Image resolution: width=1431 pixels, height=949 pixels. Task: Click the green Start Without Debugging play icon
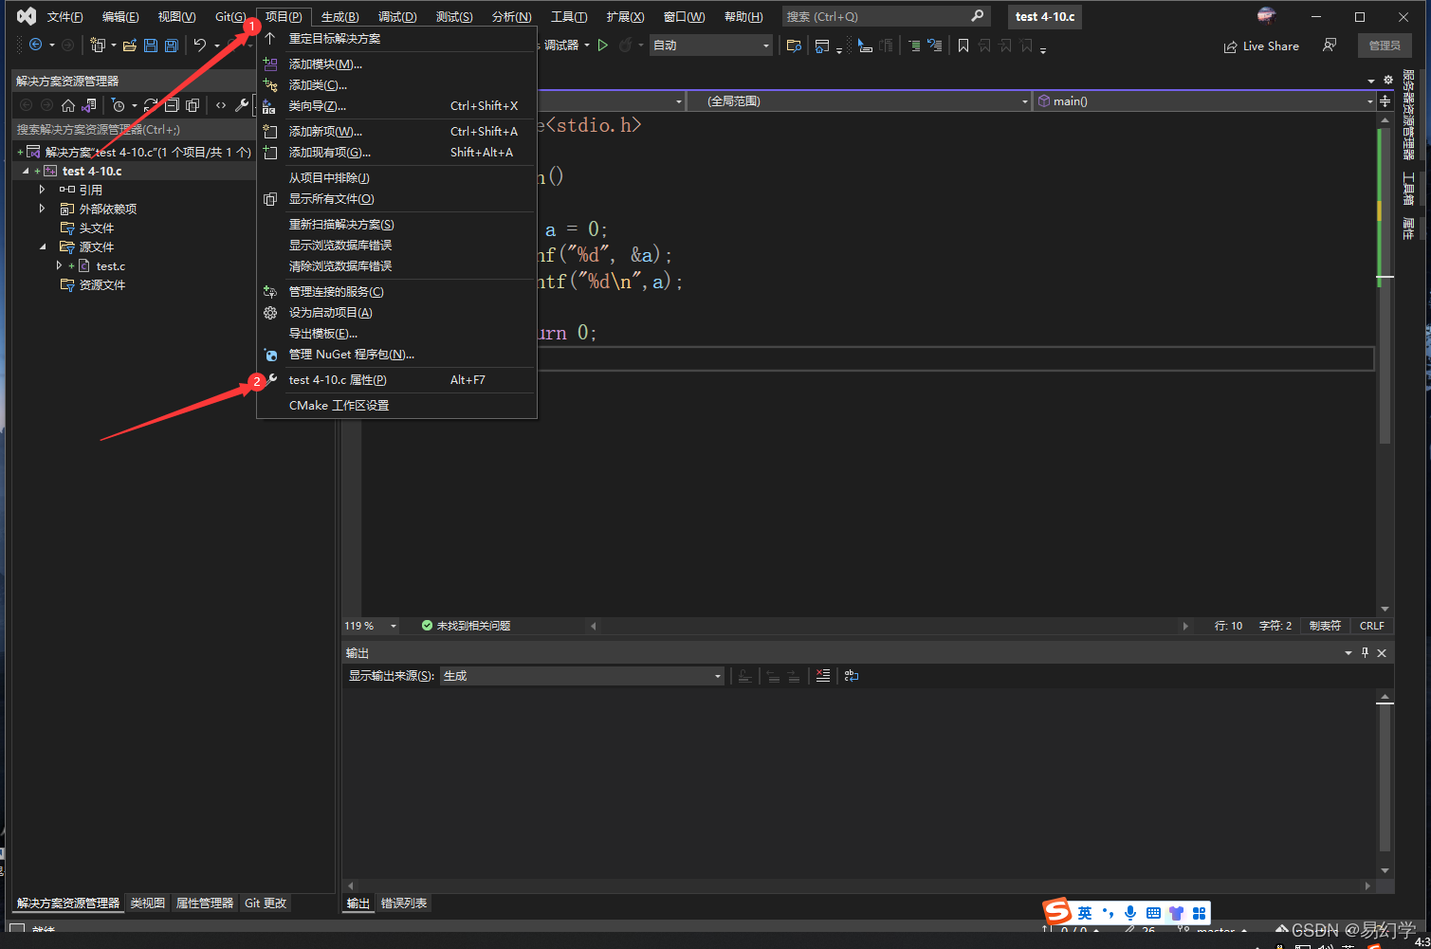602,45
